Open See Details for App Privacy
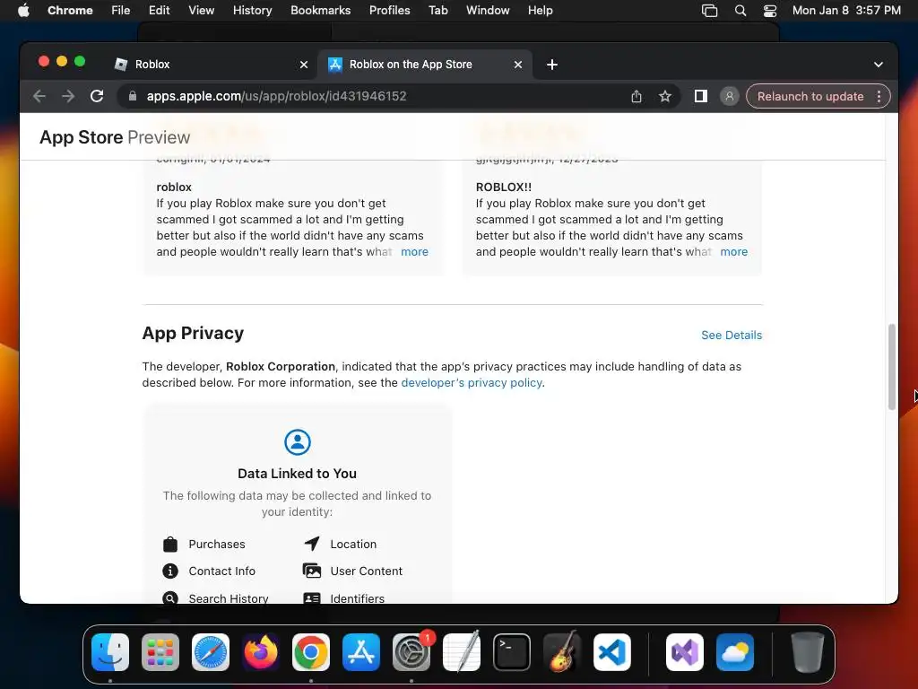Screen dimensions: 918x689 (732, 336)
